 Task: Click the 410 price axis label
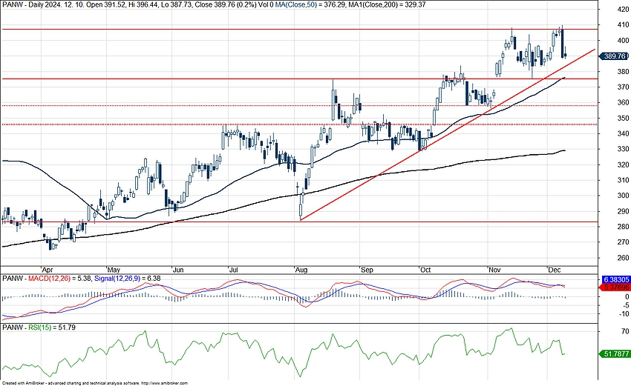pyautogui.click(x=623, y=25)
